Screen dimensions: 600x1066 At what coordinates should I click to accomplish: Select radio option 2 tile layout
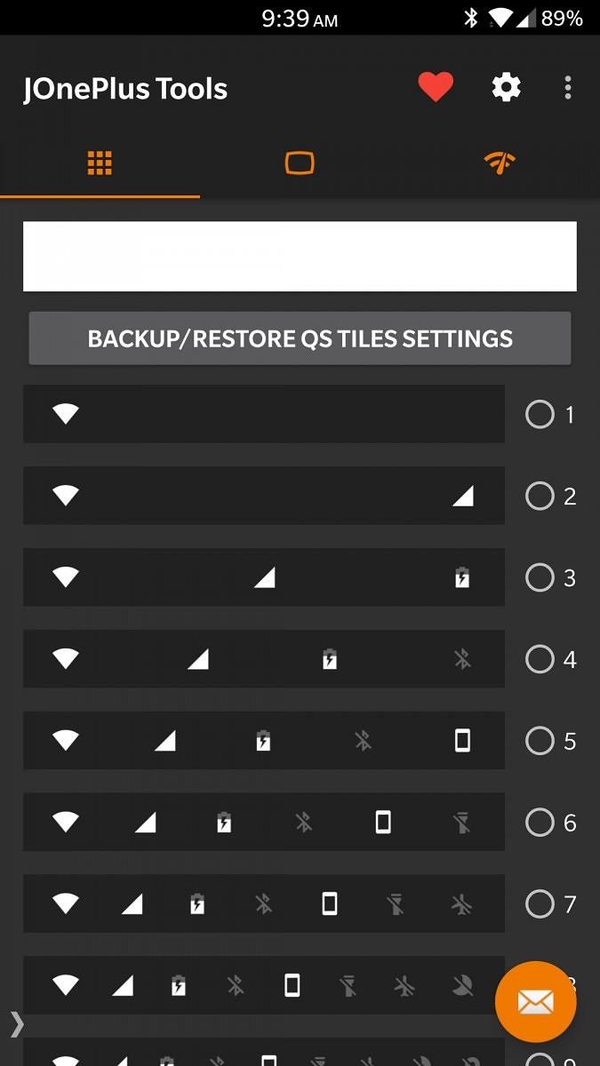pyautogui.click(x=540, y=497)
